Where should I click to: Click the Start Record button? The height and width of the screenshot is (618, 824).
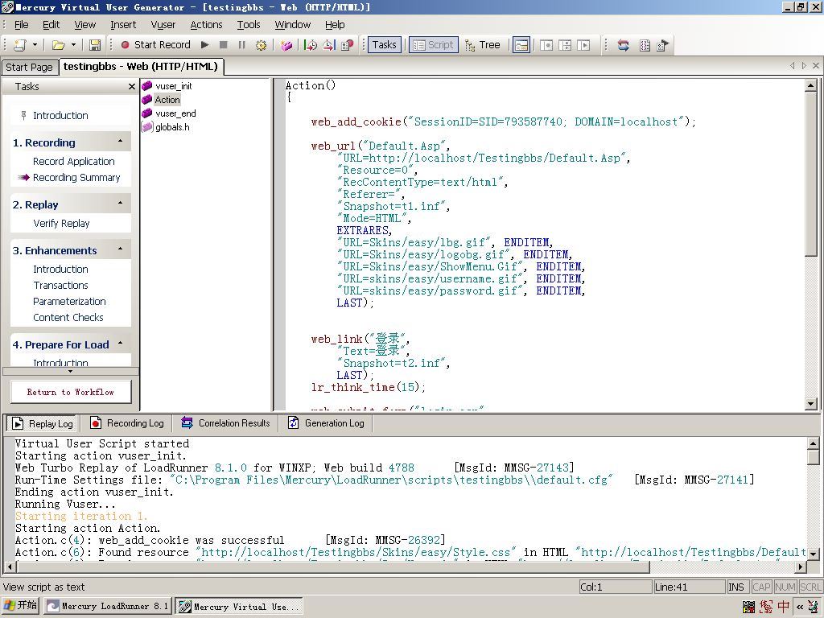(x=155, y=45)
